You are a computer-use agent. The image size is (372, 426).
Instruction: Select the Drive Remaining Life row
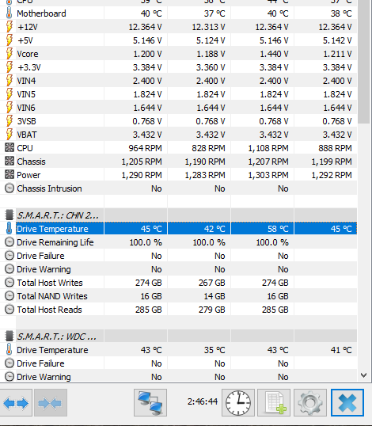178,242
